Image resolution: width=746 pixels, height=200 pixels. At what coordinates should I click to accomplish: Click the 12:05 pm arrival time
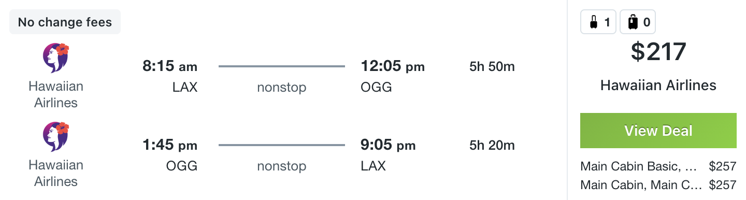pyautogui.click(x=392, y=67)
